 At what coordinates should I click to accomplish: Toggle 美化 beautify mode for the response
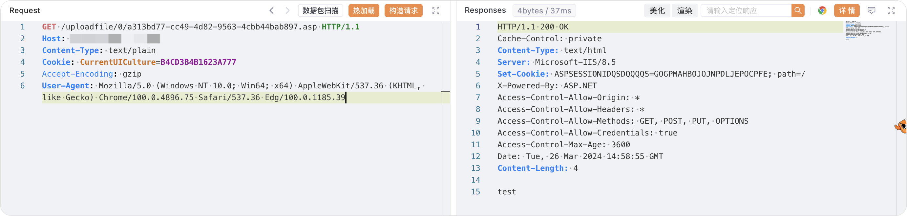coord(657,10)
